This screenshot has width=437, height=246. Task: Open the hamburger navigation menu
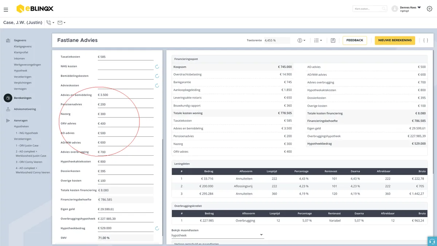(x=6, y=9)
